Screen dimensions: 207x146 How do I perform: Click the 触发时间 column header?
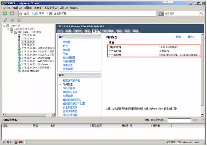[x=106, y=126]
